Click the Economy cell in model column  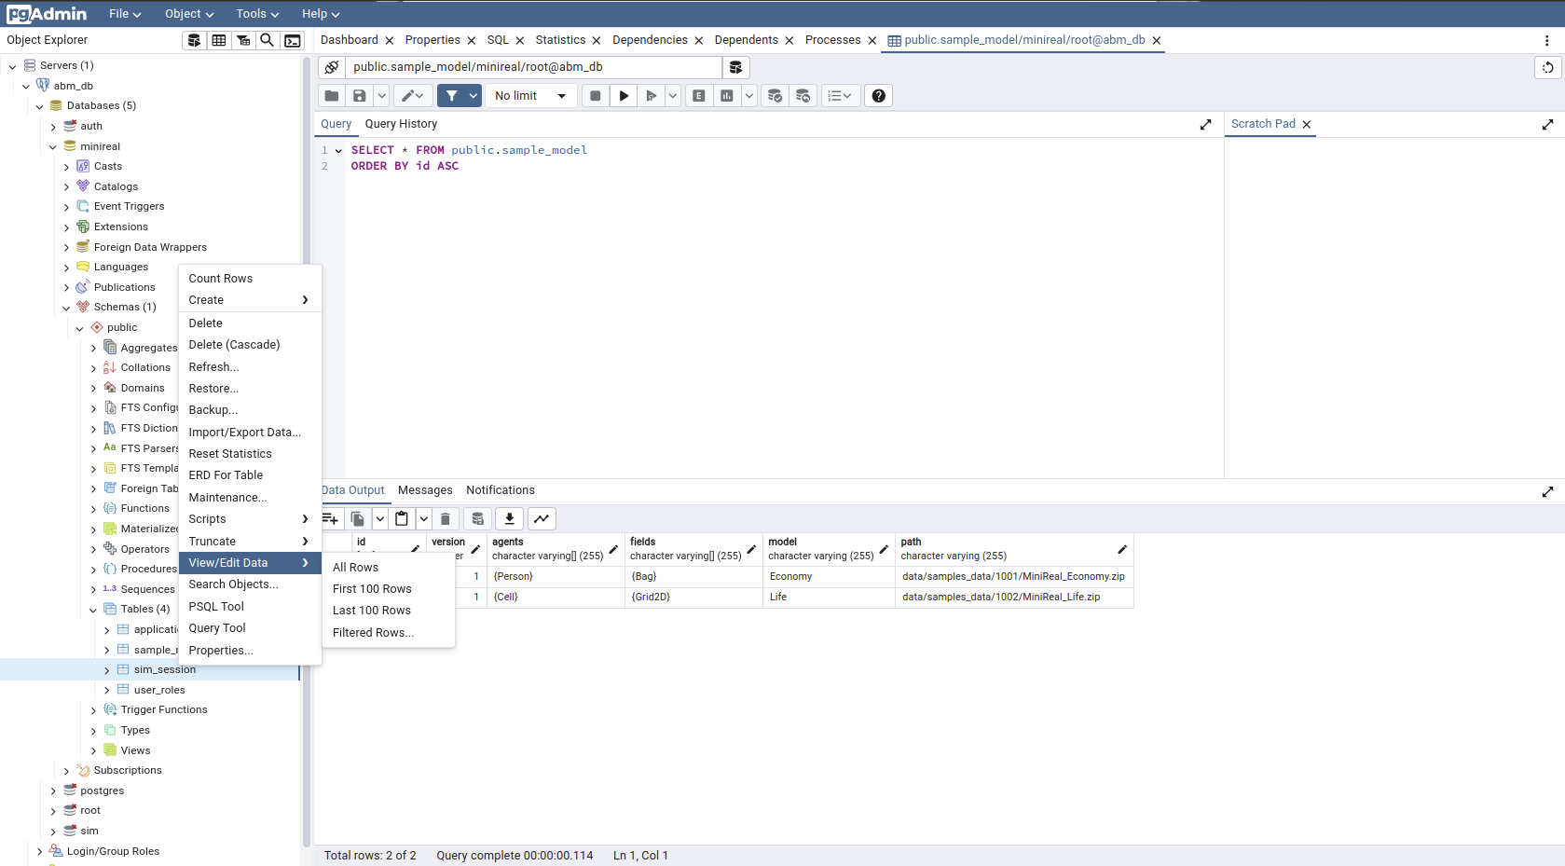pos(829,577)
